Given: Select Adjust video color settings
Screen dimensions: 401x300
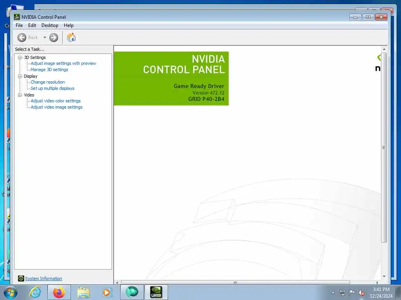Looking at the screenshot, I should pos(56,101).
